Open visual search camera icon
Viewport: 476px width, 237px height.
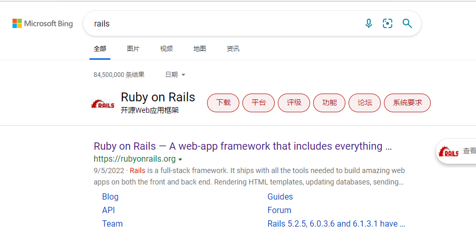click(x=388, y=23)
